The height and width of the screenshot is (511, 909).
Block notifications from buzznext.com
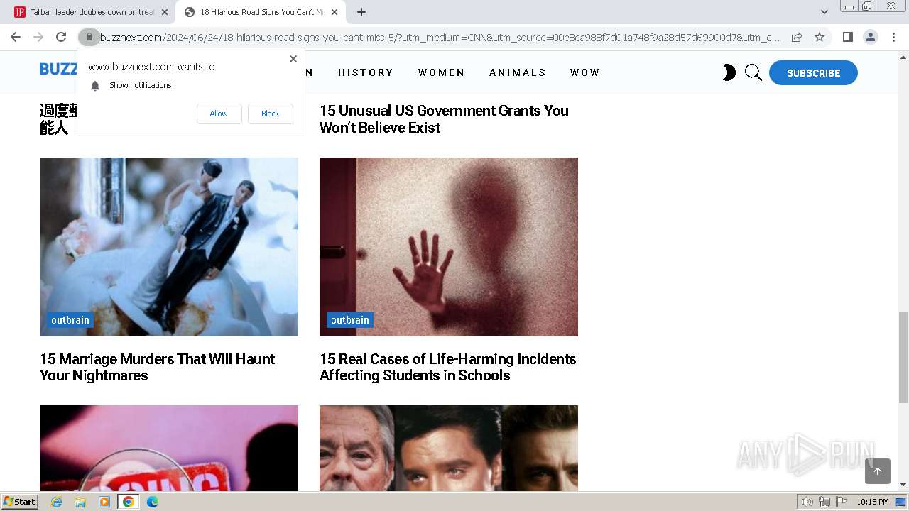pyautogui.click(x=270, y=114)
